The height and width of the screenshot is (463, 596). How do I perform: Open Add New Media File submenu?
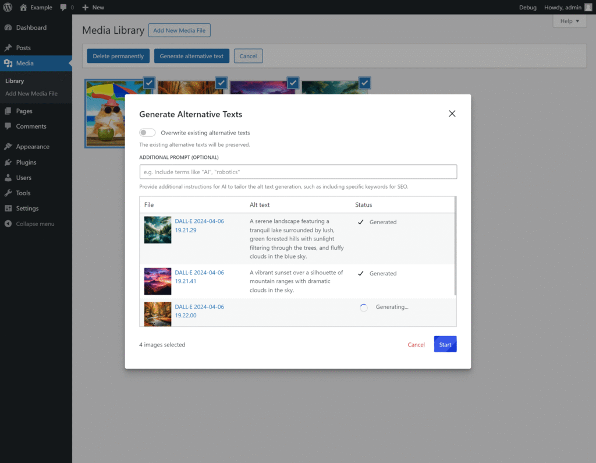(31, 93)
